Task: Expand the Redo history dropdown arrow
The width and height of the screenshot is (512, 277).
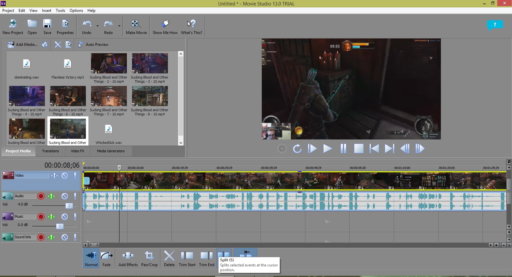Action: [119, 26]
